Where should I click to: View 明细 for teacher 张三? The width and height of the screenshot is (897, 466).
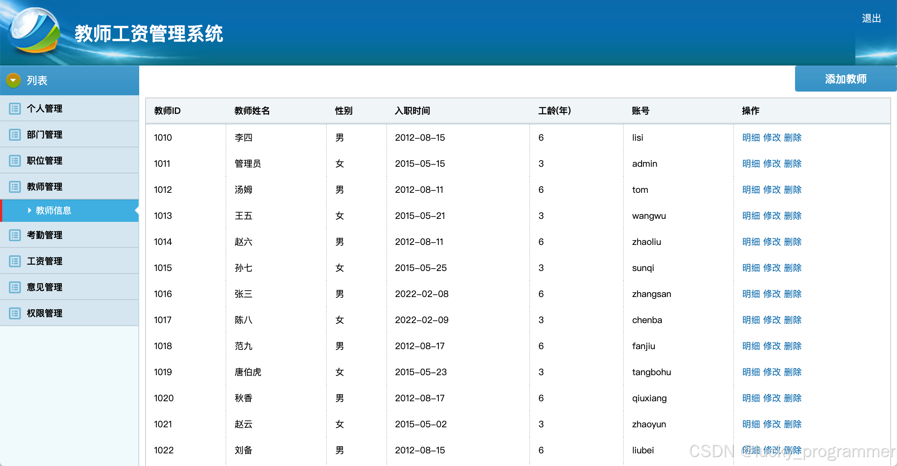tap(751, 294)
